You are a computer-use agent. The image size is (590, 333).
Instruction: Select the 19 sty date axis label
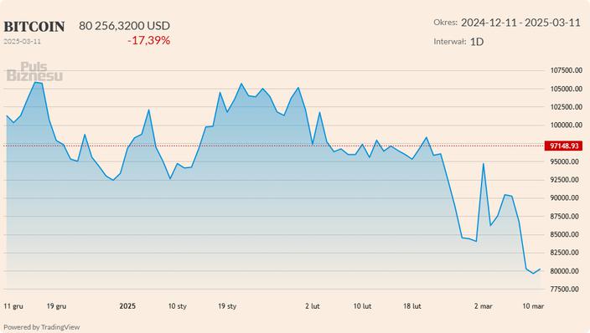227,306
